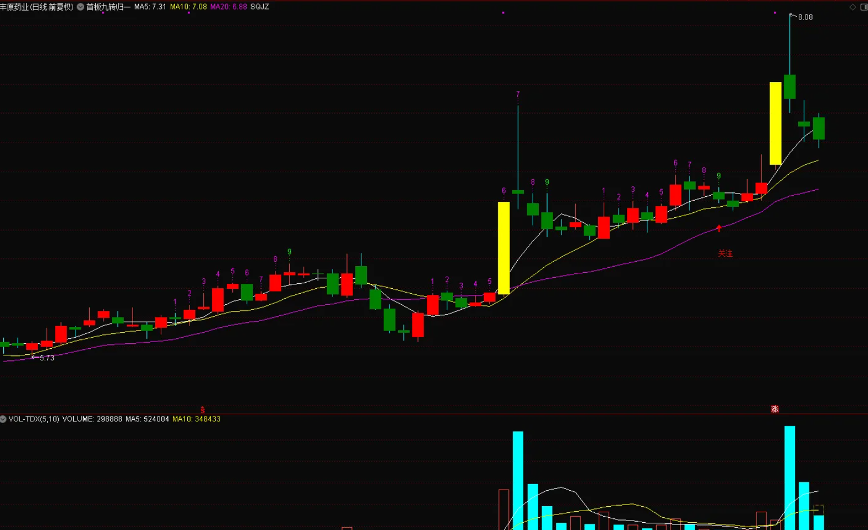Viewport: 868px width, 530px height.
Task: Click the MA10 7.08 legend label
Action: [188, 7]
